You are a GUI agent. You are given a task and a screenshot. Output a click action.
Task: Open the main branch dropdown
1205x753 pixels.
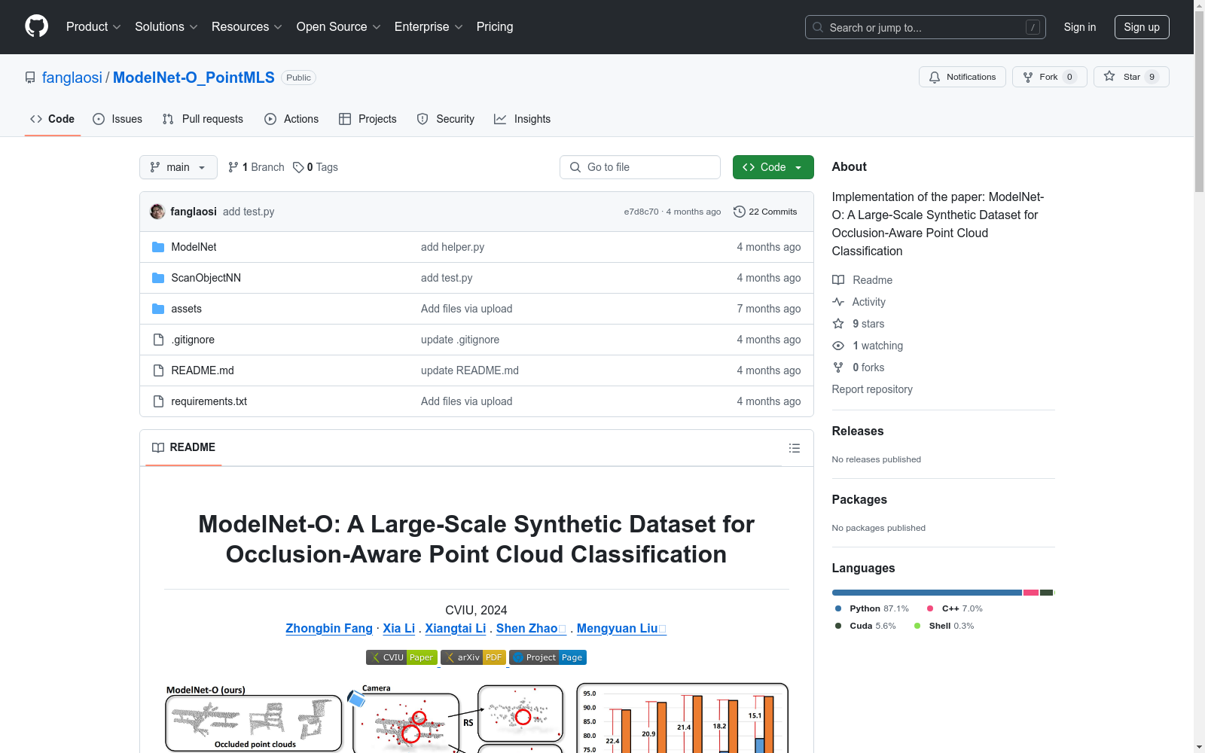point(178,167)
